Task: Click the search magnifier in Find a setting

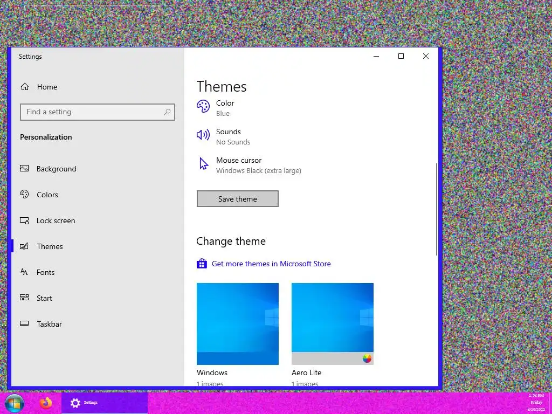Action: (x=167, y=112)
